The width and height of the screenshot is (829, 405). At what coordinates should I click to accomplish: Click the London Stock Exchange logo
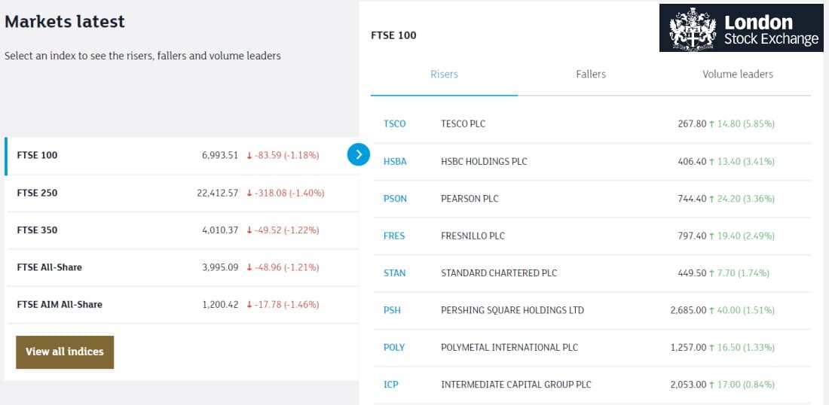tap(742, 28)
